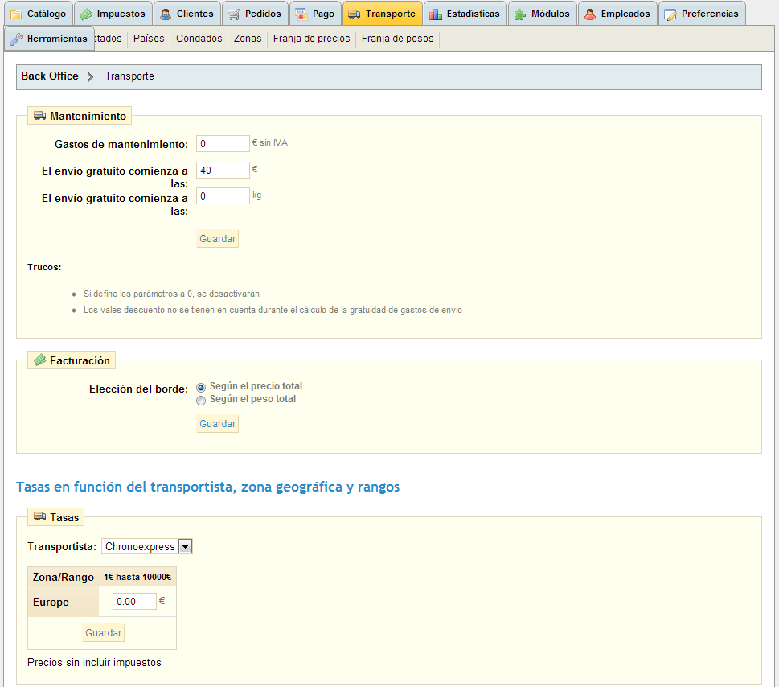The height and width of the screenshot is (687, 779).
Task: Click the Clientes person icon
Action: 166,14
